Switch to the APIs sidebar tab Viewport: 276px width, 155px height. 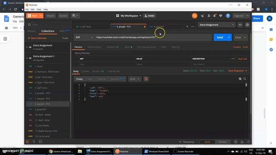(64, 31)
